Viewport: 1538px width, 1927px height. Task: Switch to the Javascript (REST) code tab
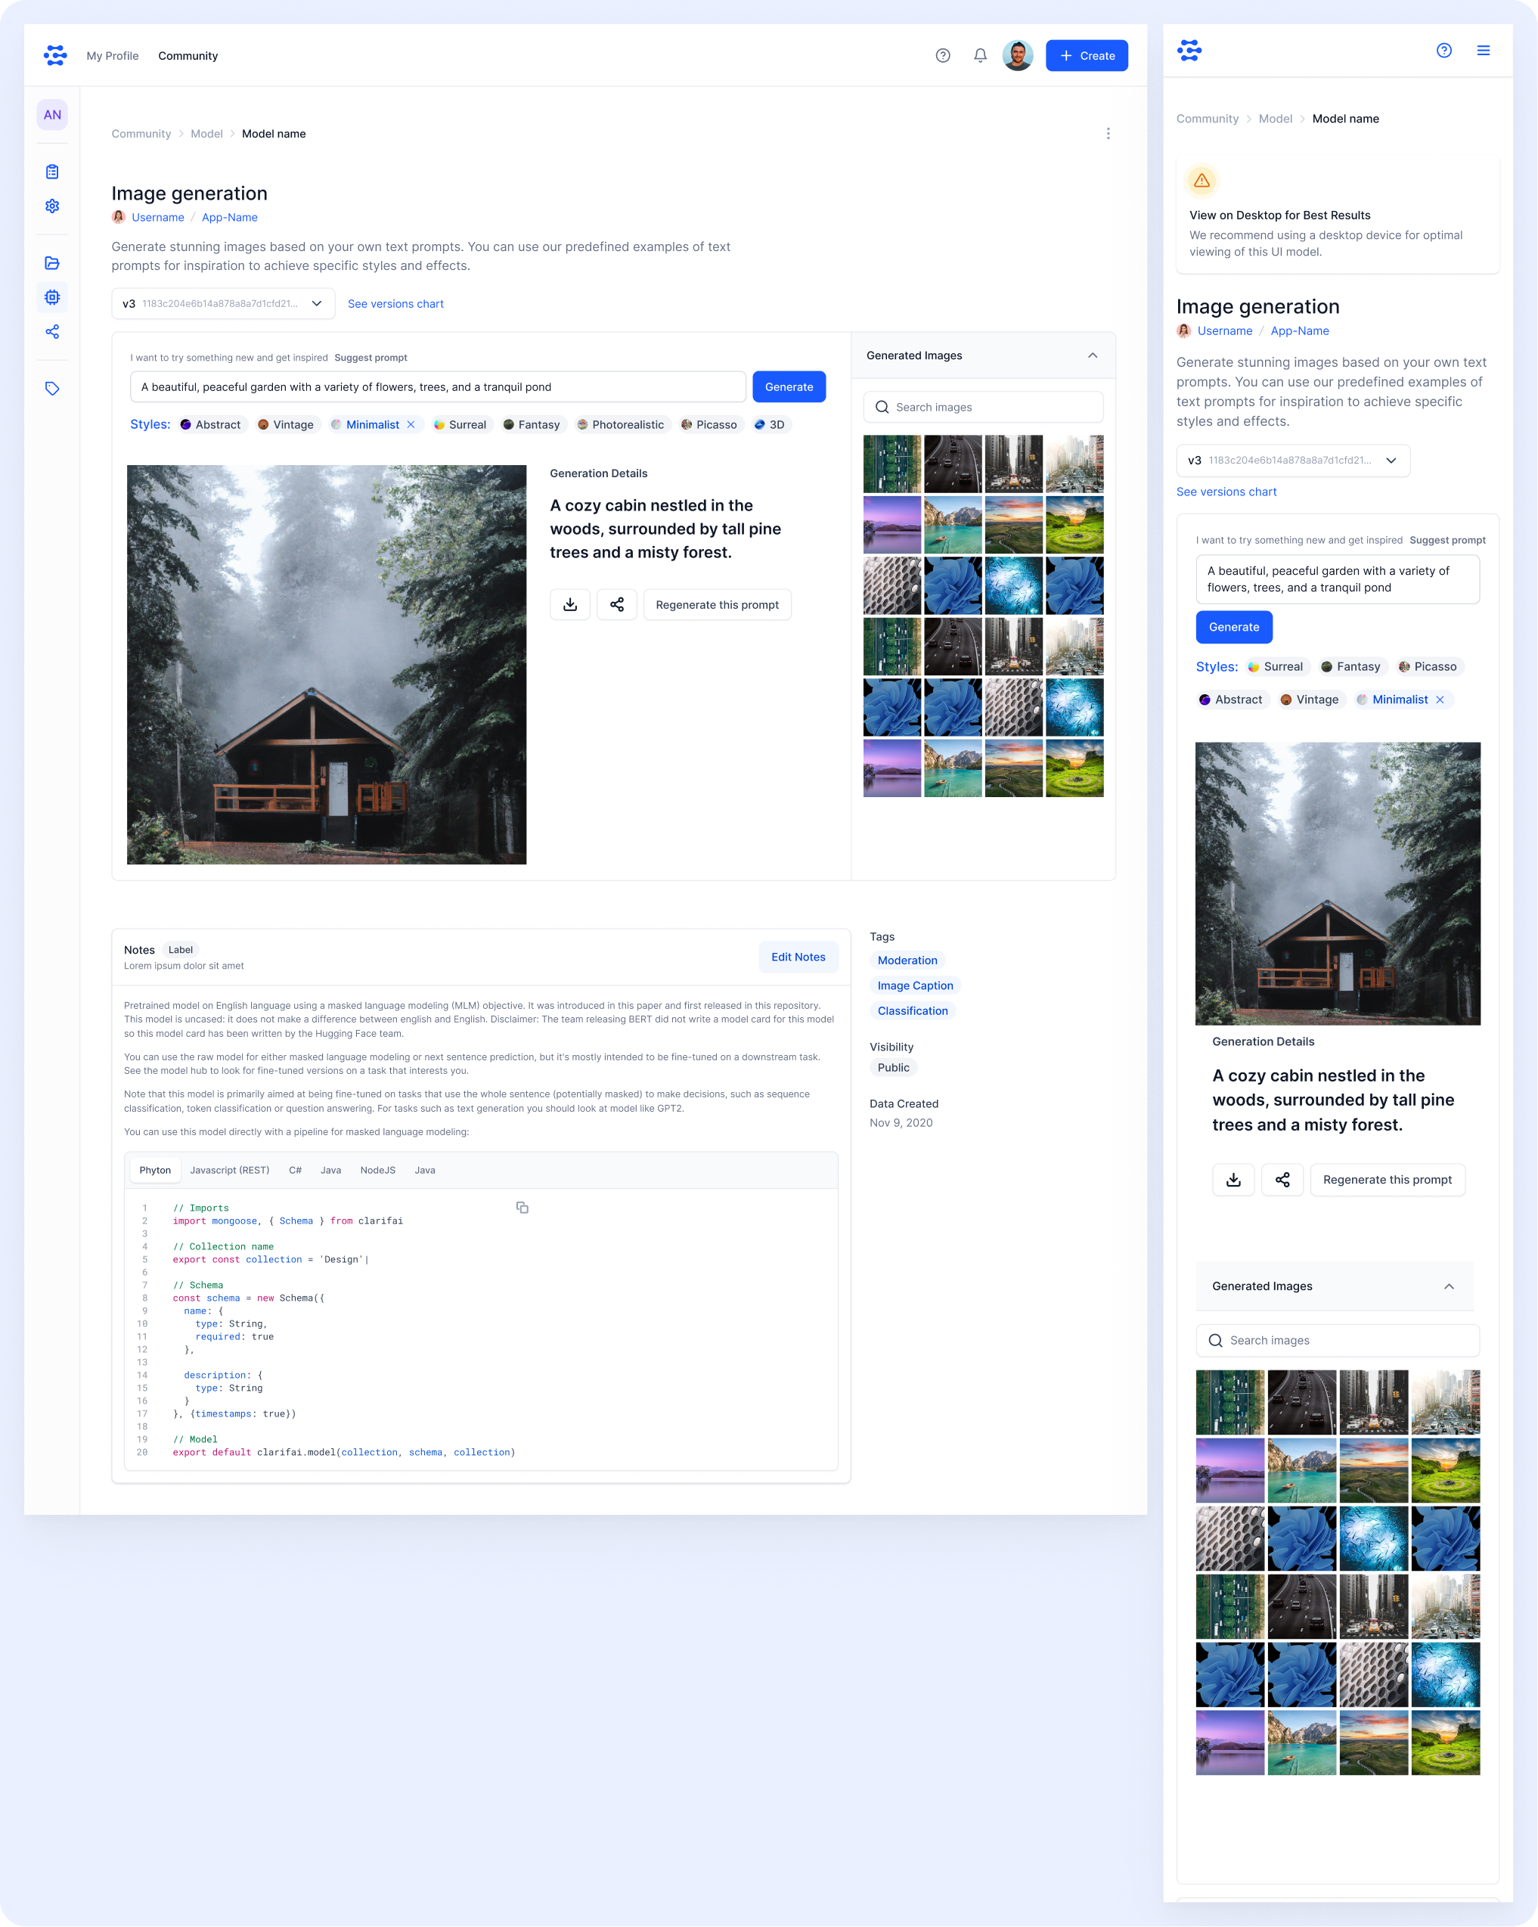tap(230, 1170)
